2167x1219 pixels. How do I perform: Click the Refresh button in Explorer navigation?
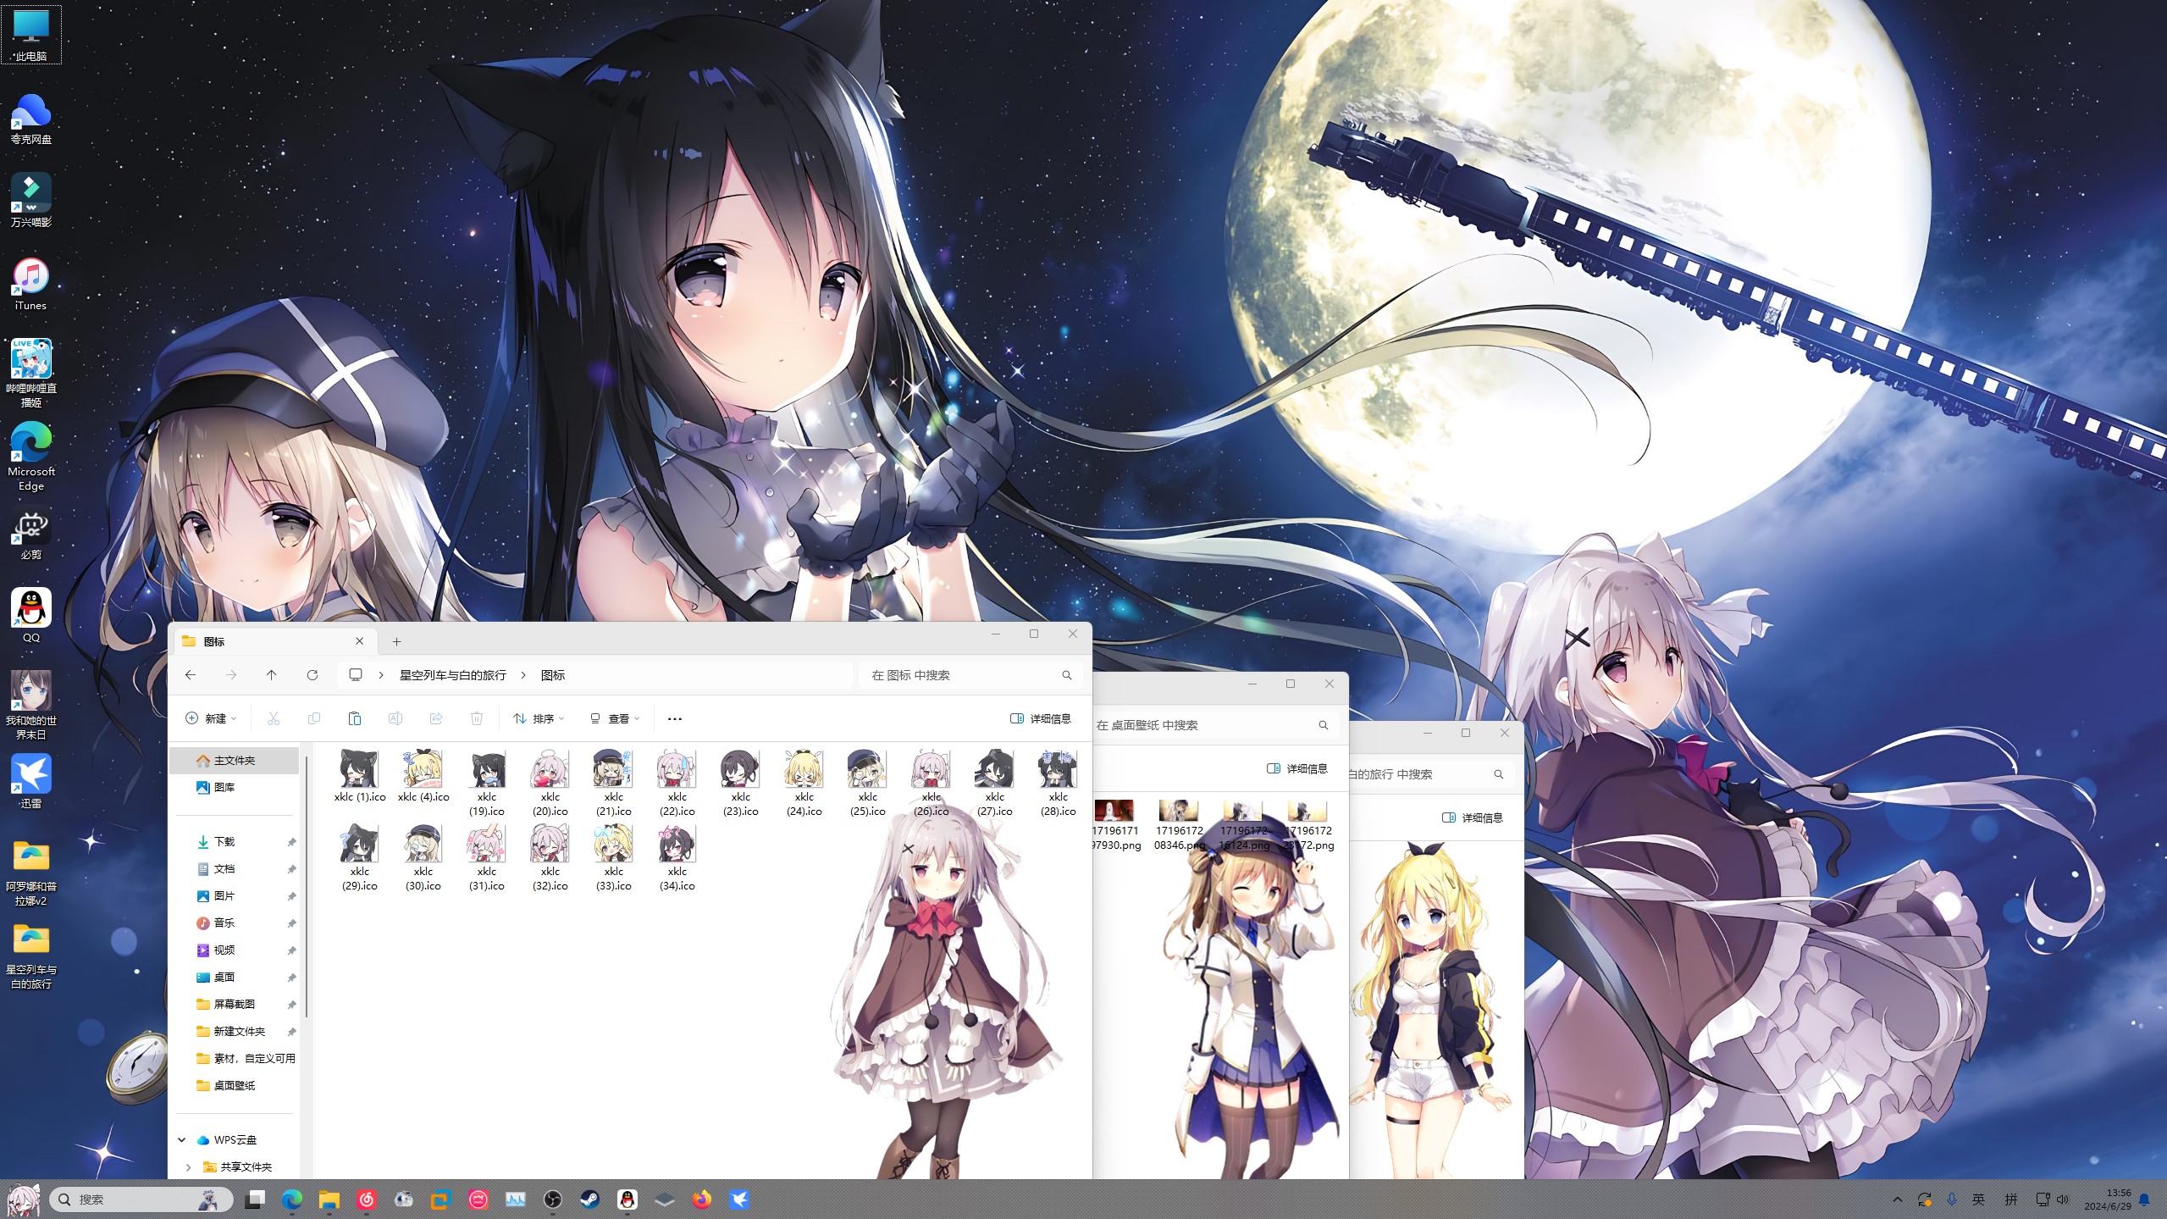click(312, 675)
